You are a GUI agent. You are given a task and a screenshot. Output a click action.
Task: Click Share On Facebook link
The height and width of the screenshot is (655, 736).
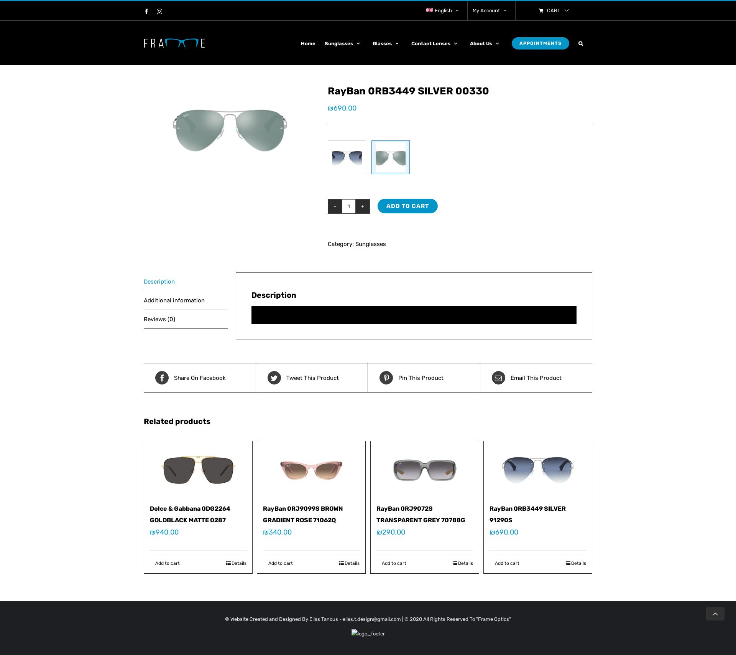200,378
